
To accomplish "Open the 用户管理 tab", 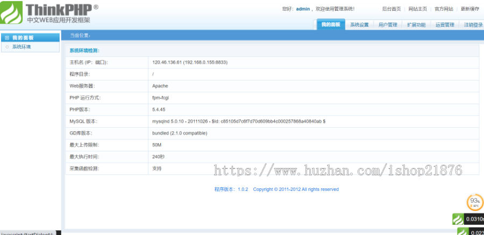I will click(388, 25).
